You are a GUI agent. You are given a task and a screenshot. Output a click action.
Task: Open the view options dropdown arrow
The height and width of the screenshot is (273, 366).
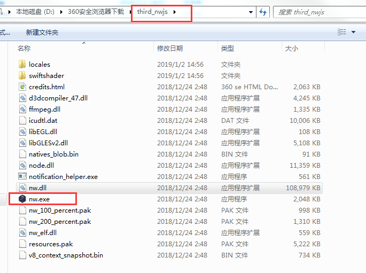pos(354,33)
